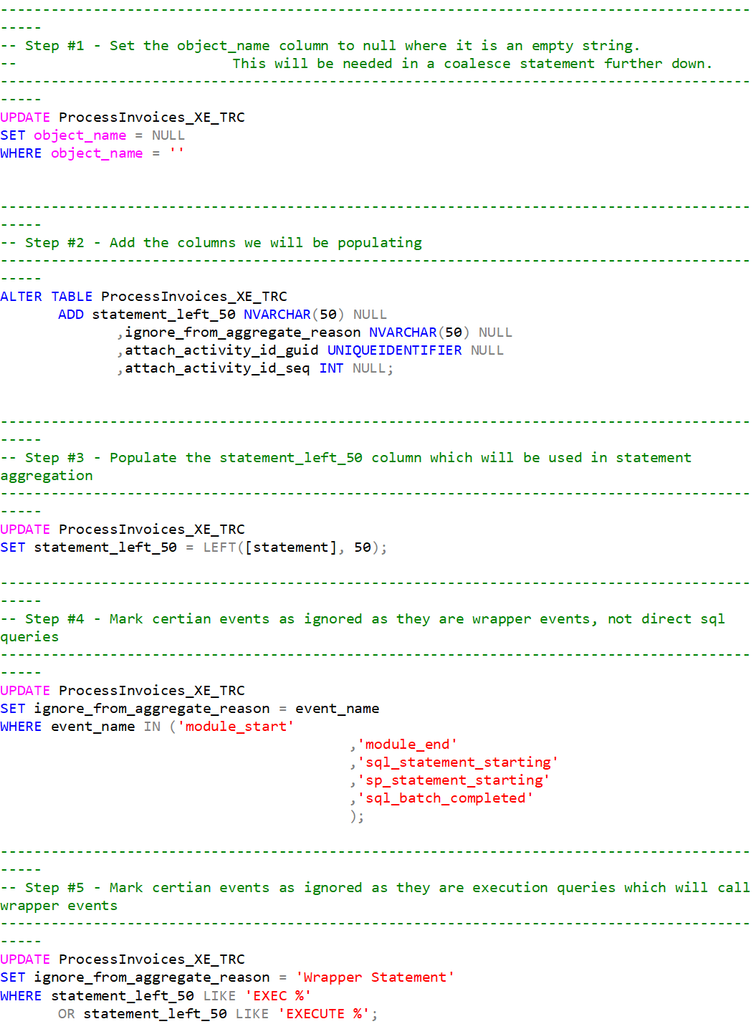Click the 'sql_batch_completed' string
The image size is (756, 1024).
445,798
